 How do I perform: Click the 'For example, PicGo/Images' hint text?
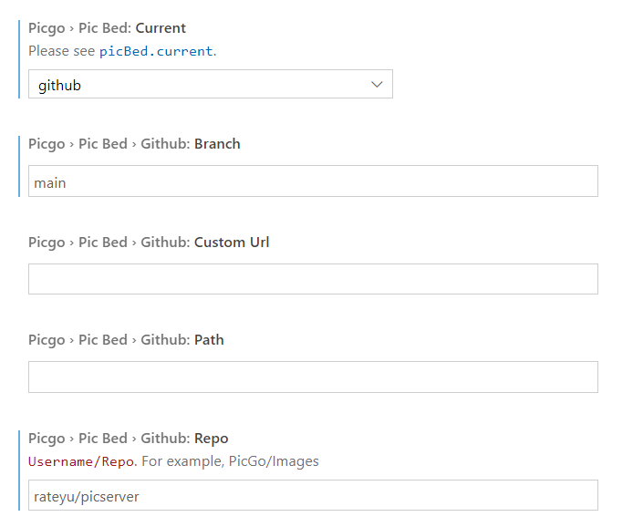(x=230, y=461)
